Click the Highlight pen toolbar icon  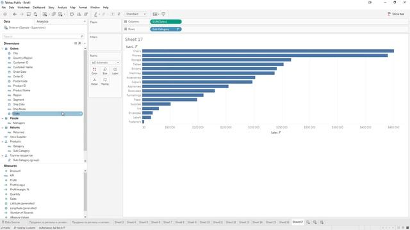95,14
